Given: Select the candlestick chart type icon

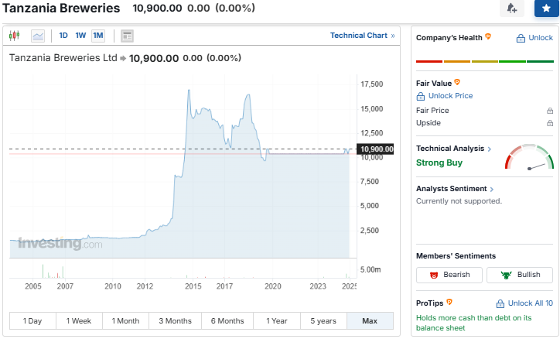Looking at the screenshot, I should (14, 36).
